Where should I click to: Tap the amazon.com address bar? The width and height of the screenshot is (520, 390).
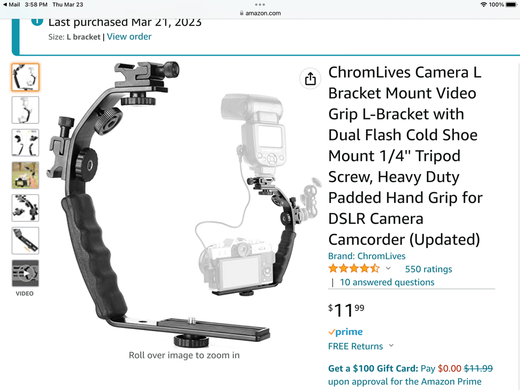point(260,13)
